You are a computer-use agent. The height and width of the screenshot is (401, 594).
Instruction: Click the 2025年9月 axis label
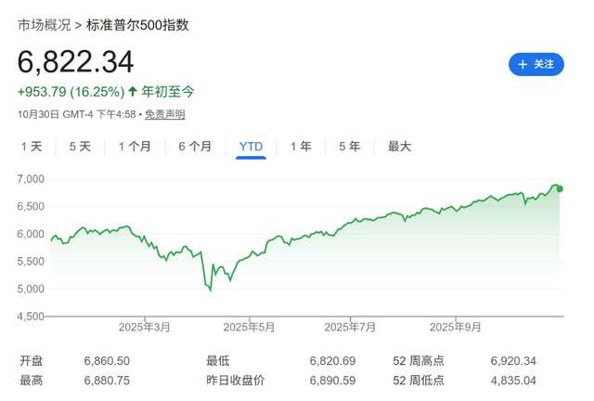coord(456,327)
